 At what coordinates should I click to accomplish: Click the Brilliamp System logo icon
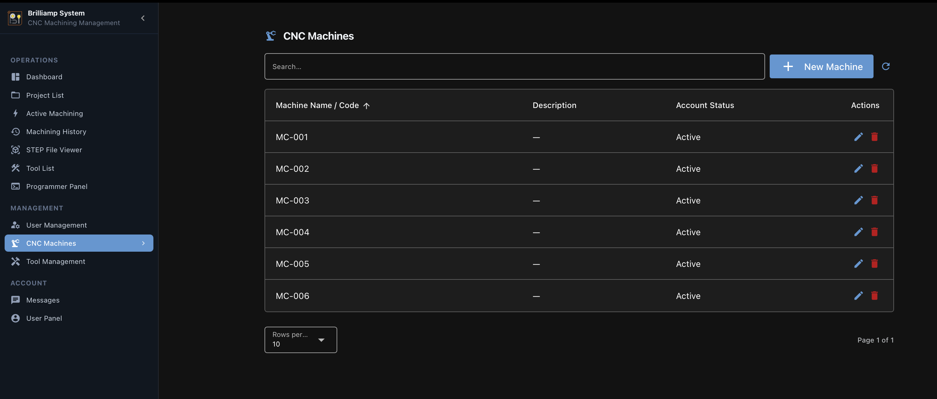(x=15, y=18)
